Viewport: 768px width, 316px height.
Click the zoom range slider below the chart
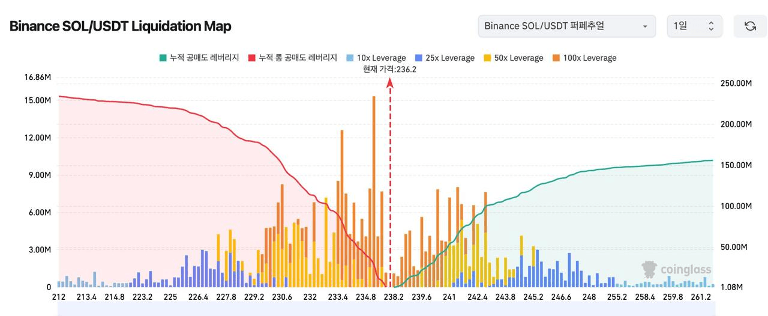[x=386, y=309]
